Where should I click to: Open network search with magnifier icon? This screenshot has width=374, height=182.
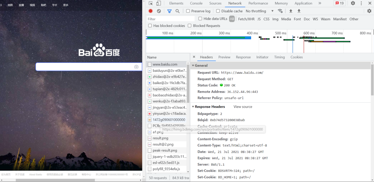(178, 11)
